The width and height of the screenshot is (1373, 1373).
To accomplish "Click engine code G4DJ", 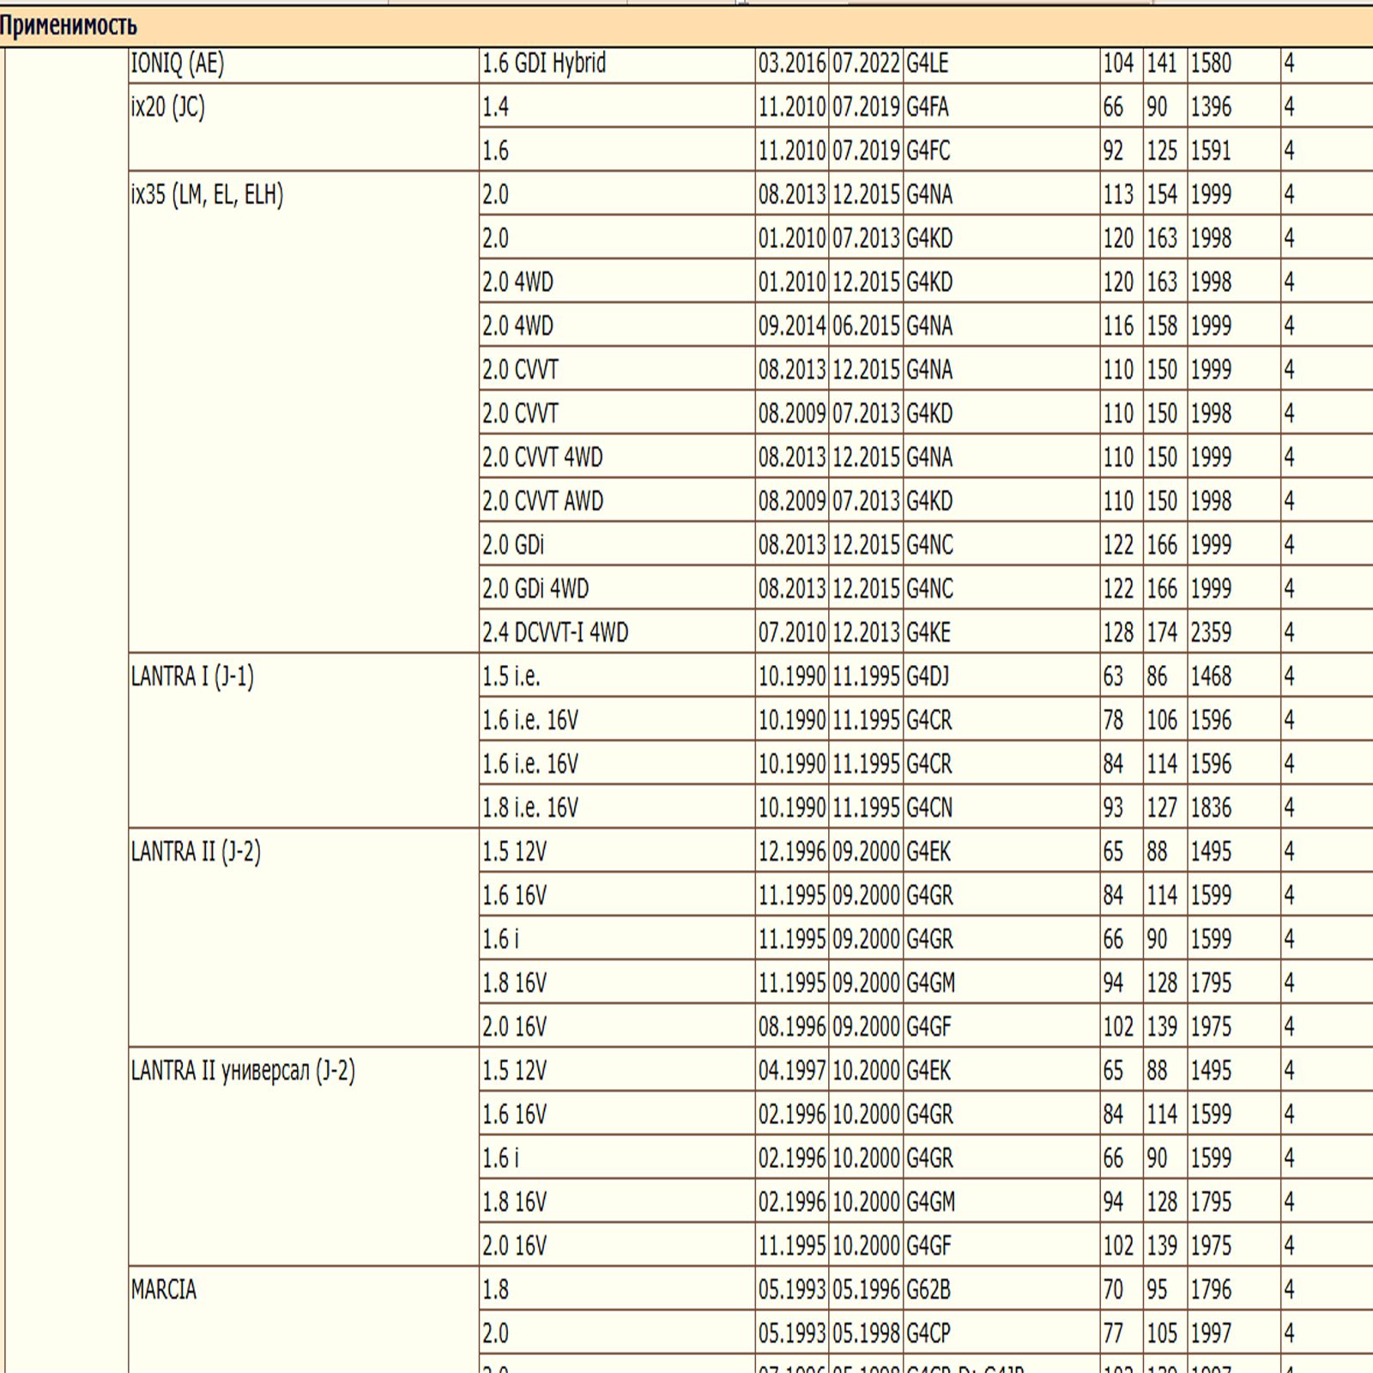I will click(928, 677).
